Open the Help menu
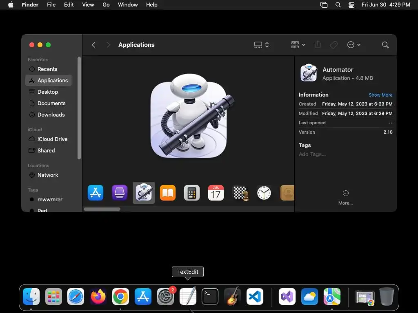418x313 pixels. pos(152,5)
